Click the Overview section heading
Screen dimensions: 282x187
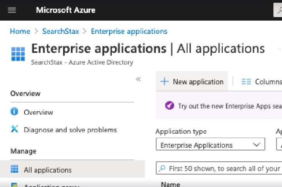tap(25, 93)
